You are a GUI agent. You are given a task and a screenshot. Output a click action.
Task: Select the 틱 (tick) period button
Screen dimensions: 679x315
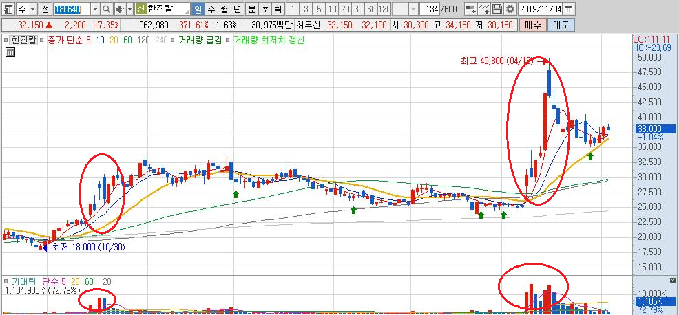click(278, 9)
